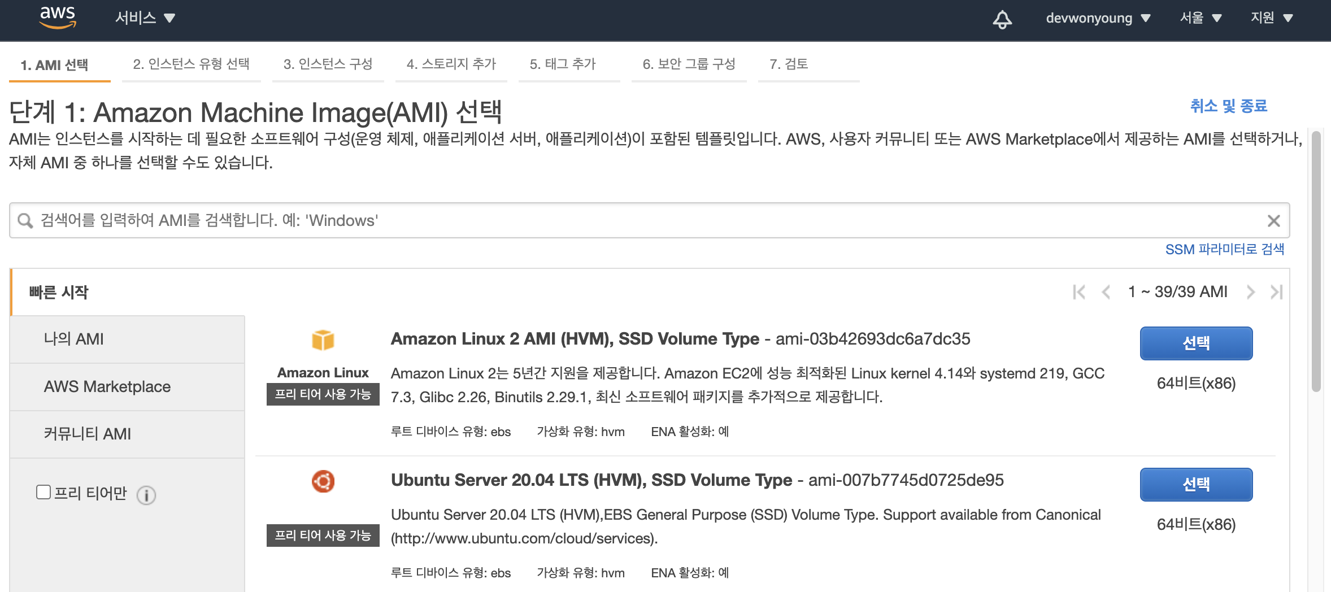Screen dimensions: 1331x592
Task: Go to first page of AMI results
Action: coord(1079,292)
